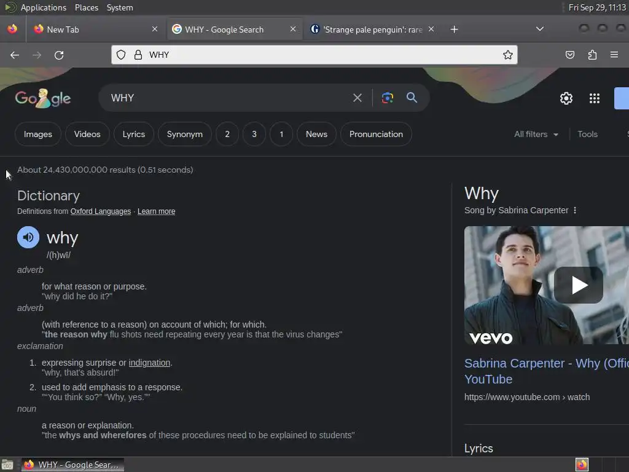Select the Lyrics filter chip
Screen dimensions: 629x472
(133, 134)
